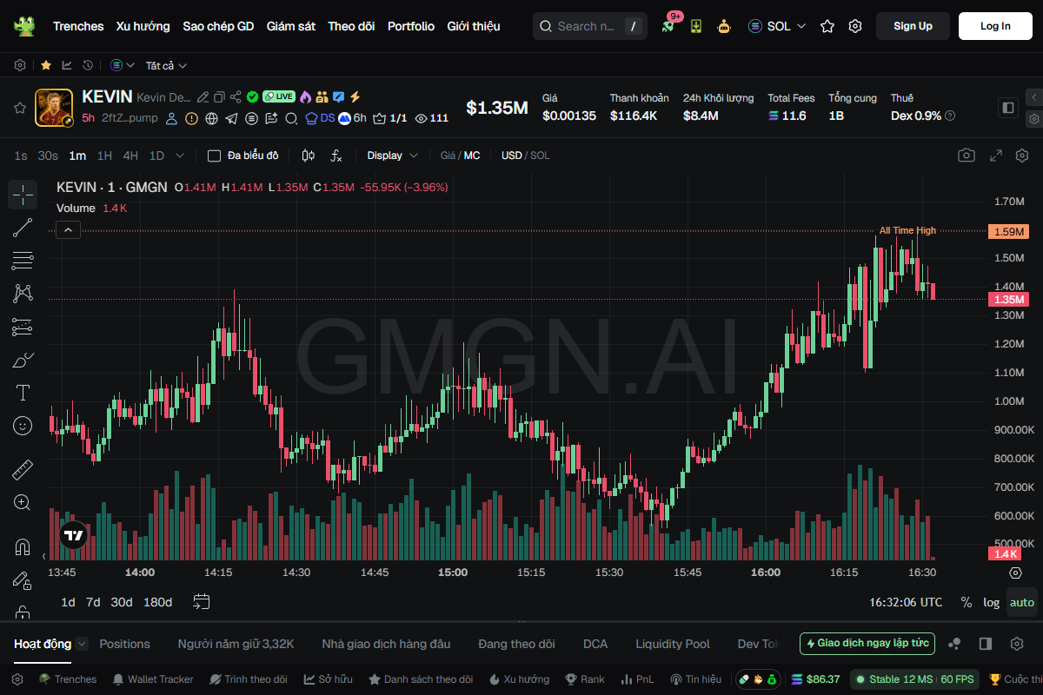Screen dimensions: 1043x695
Task: Switch to the Liquidity Pool tab
Action: [673, 644]
